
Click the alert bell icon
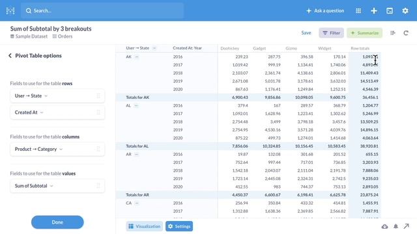(395, 226)
